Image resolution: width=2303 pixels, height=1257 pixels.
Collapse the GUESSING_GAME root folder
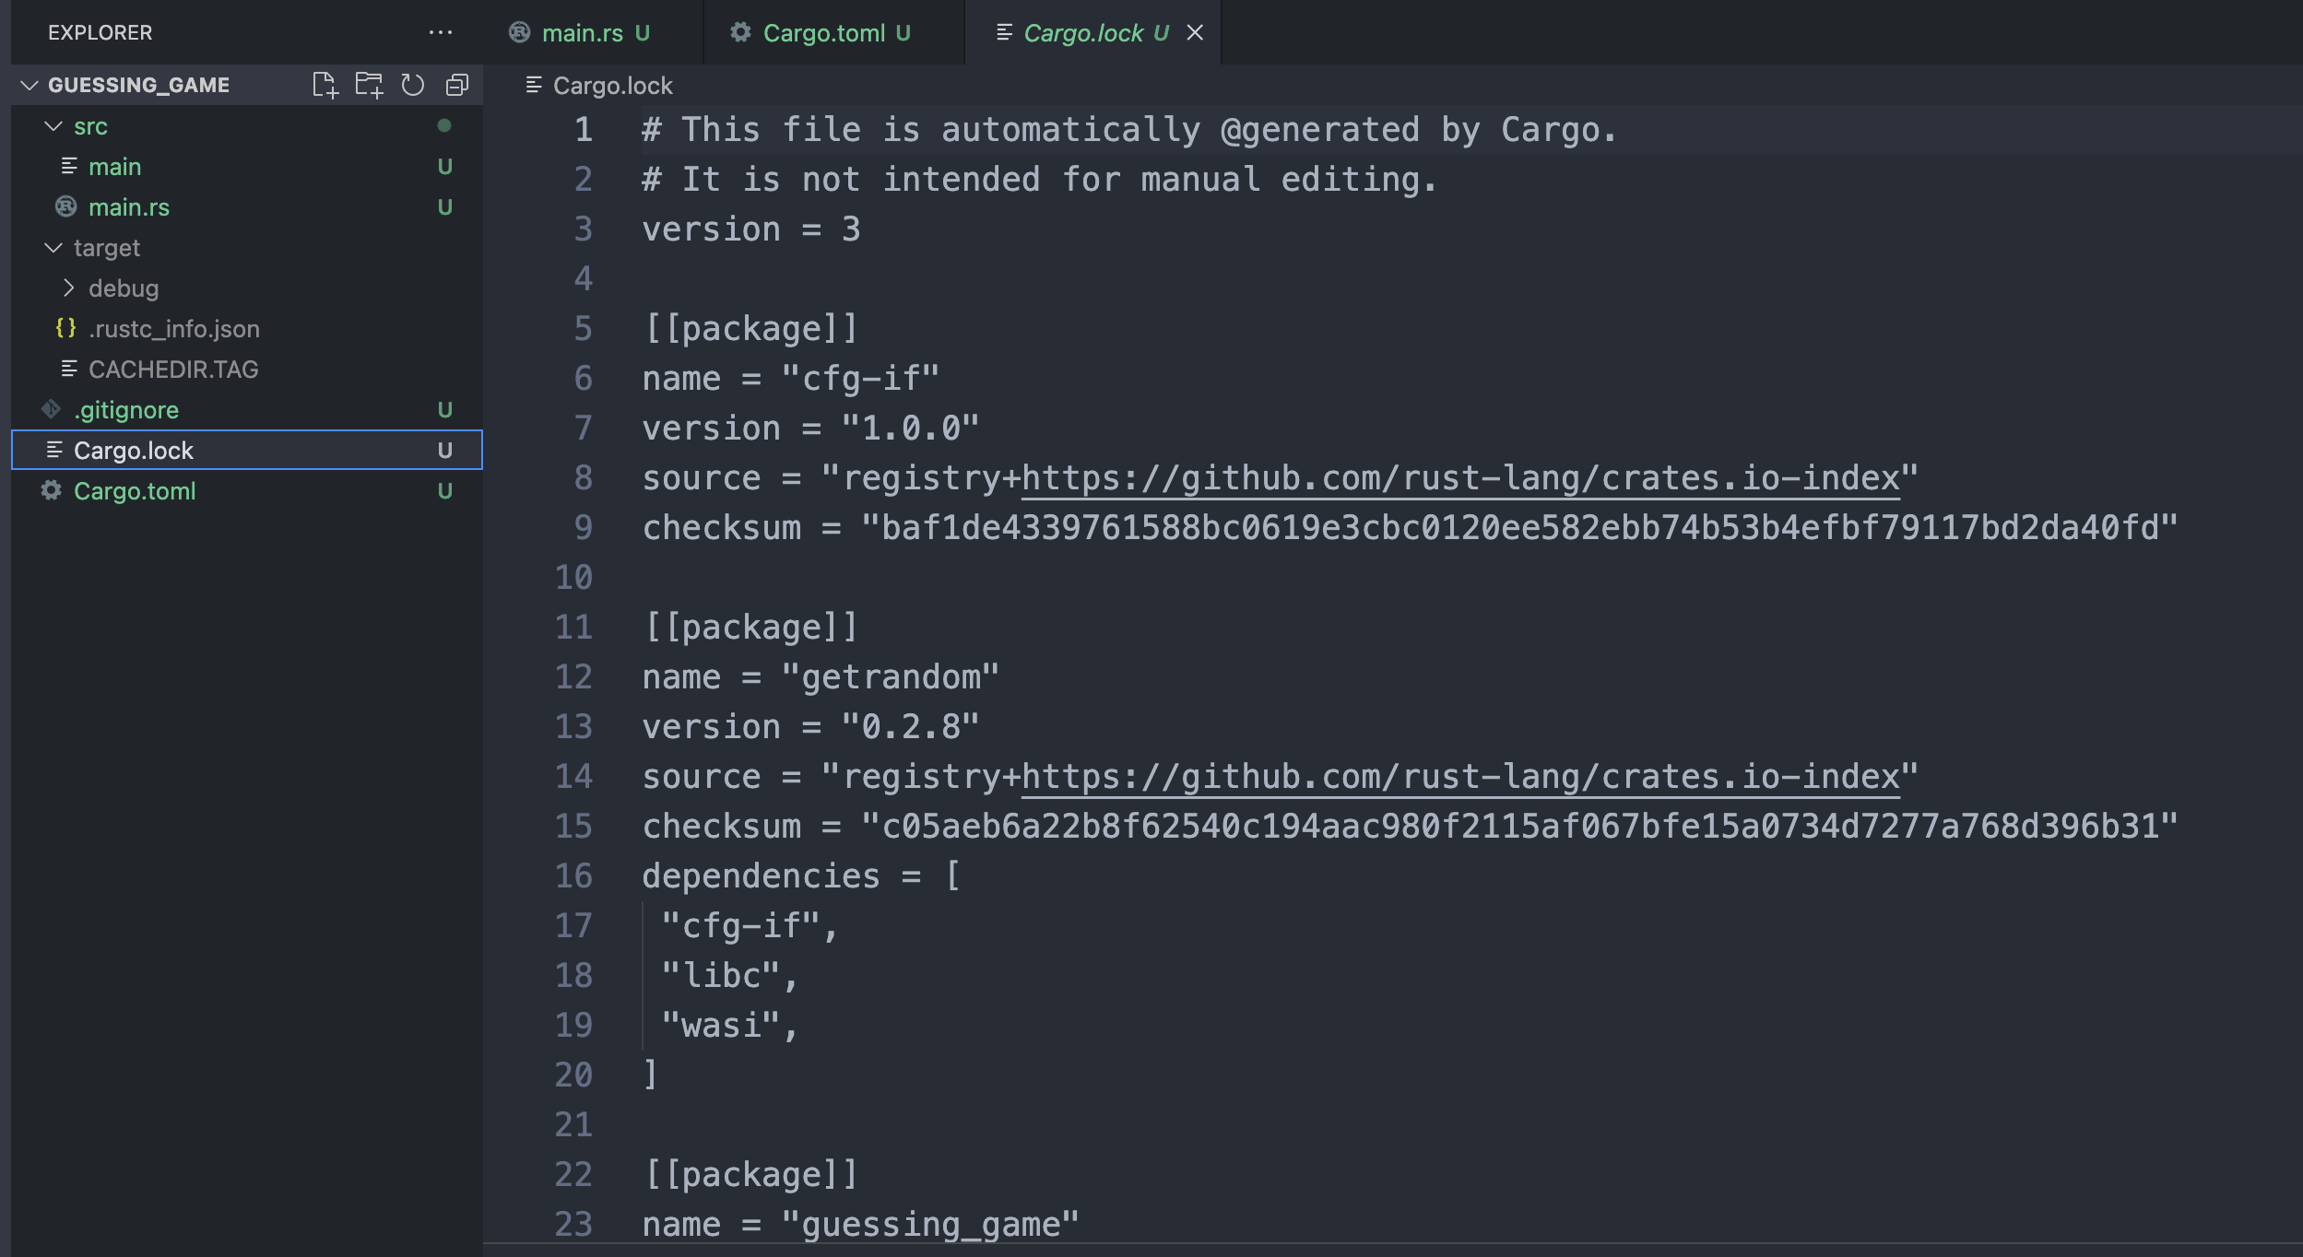click(30, 85)
